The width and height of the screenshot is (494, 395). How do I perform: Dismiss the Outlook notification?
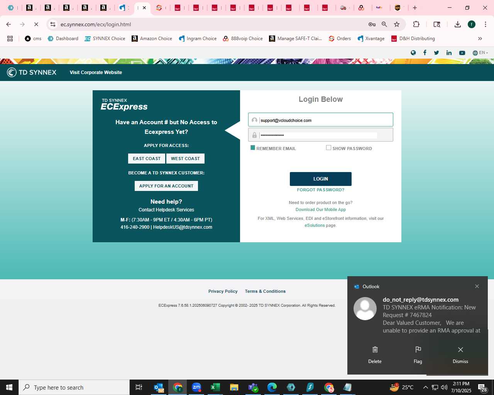point(460,355)
